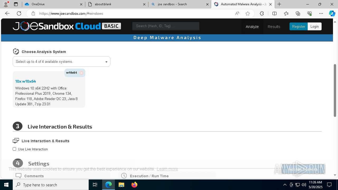This screenshot has width=338, height=190.
Task: Open the Learn more cookie link
Action: coord(167,169)
